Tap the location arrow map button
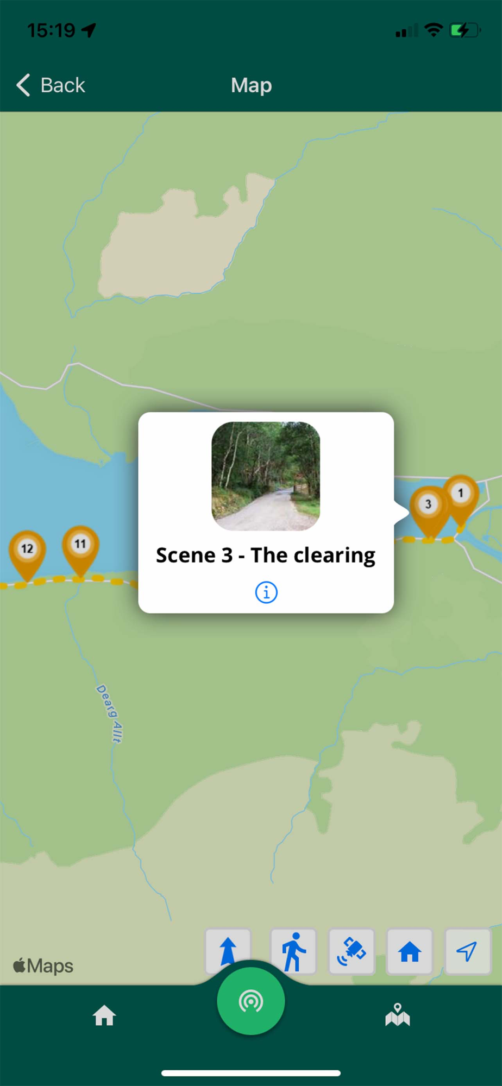Image resolution: width=502 pixels, height=1086 pixels. [x=467, y=951]
